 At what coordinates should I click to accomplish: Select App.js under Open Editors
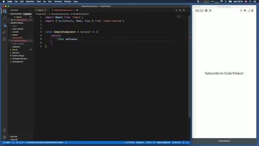click(19, 17)
